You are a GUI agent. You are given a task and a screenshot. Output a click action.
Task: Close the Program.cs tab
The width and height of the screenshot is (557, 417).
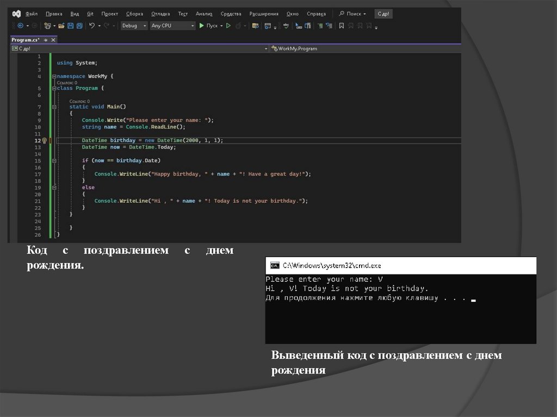tap(53, 40)
